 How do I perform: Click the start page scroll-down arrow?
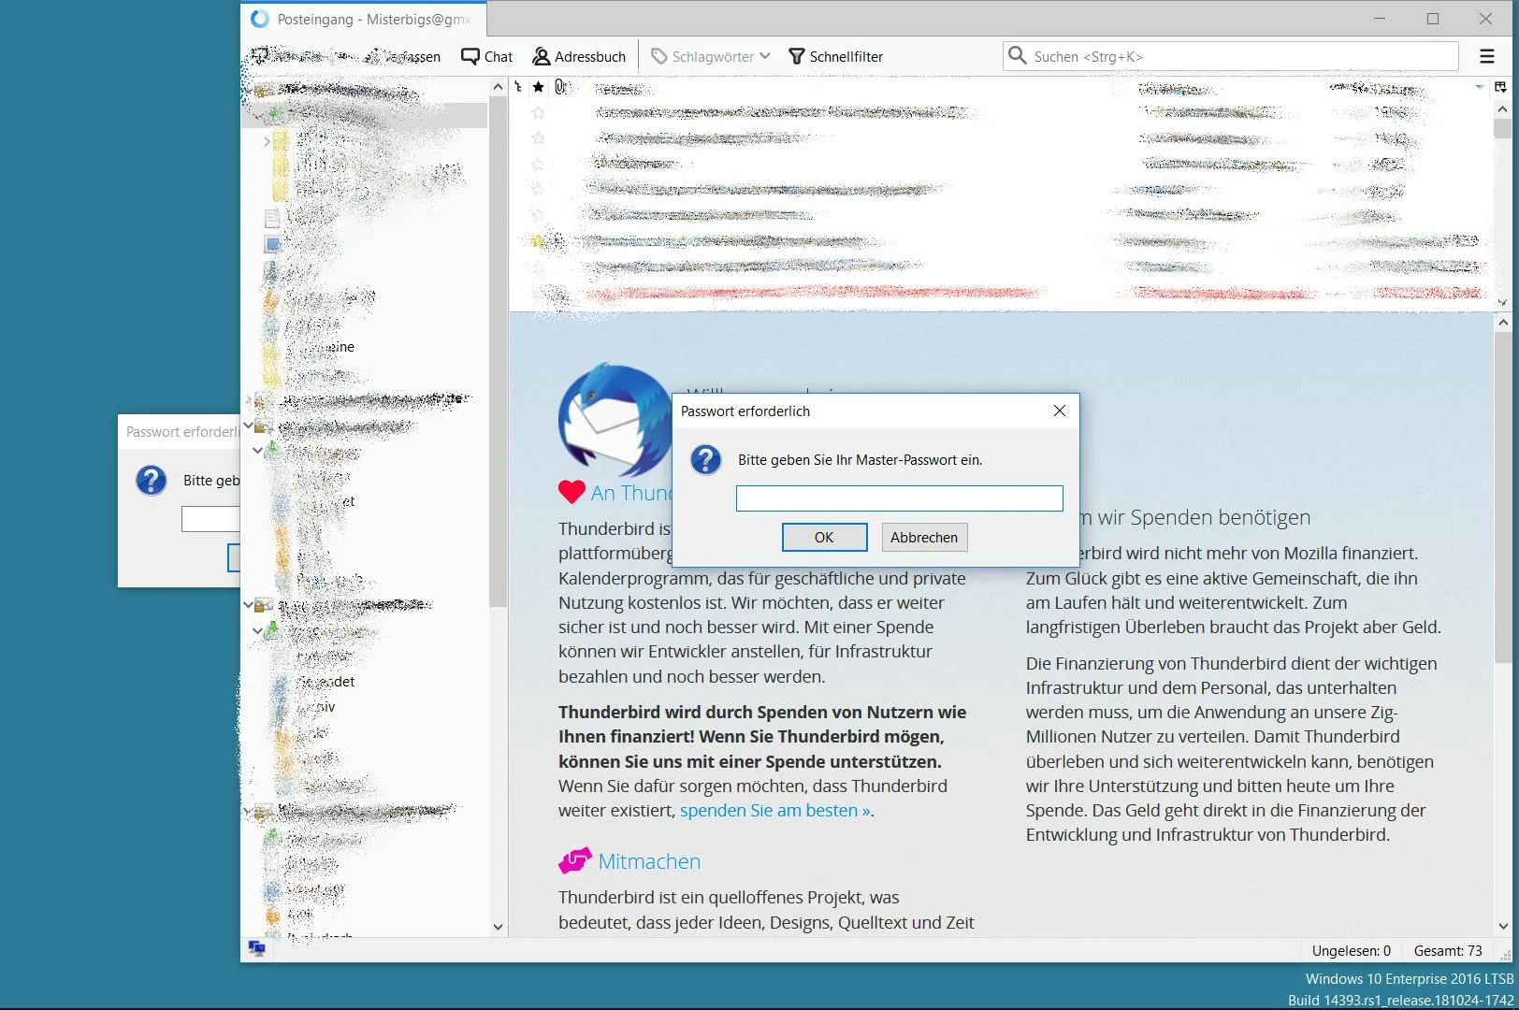tap(1503, 926)
